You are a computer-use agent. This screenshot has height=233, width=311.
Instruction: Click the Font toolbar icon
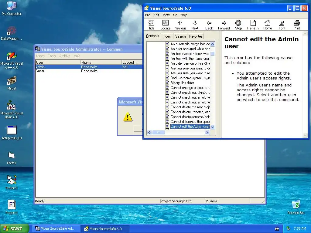click(x=282, y=25)
